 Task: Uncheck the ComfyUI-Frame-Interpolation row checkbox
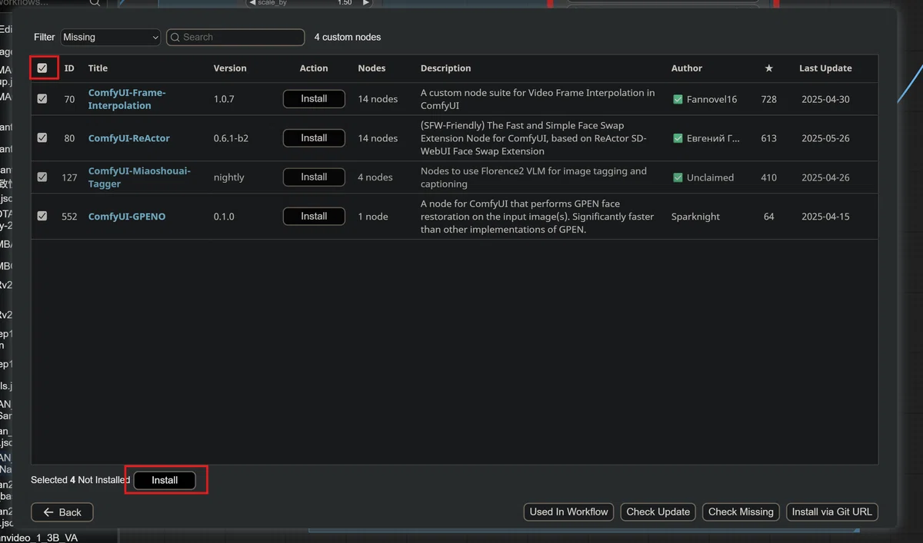click(x=42, y=99)
